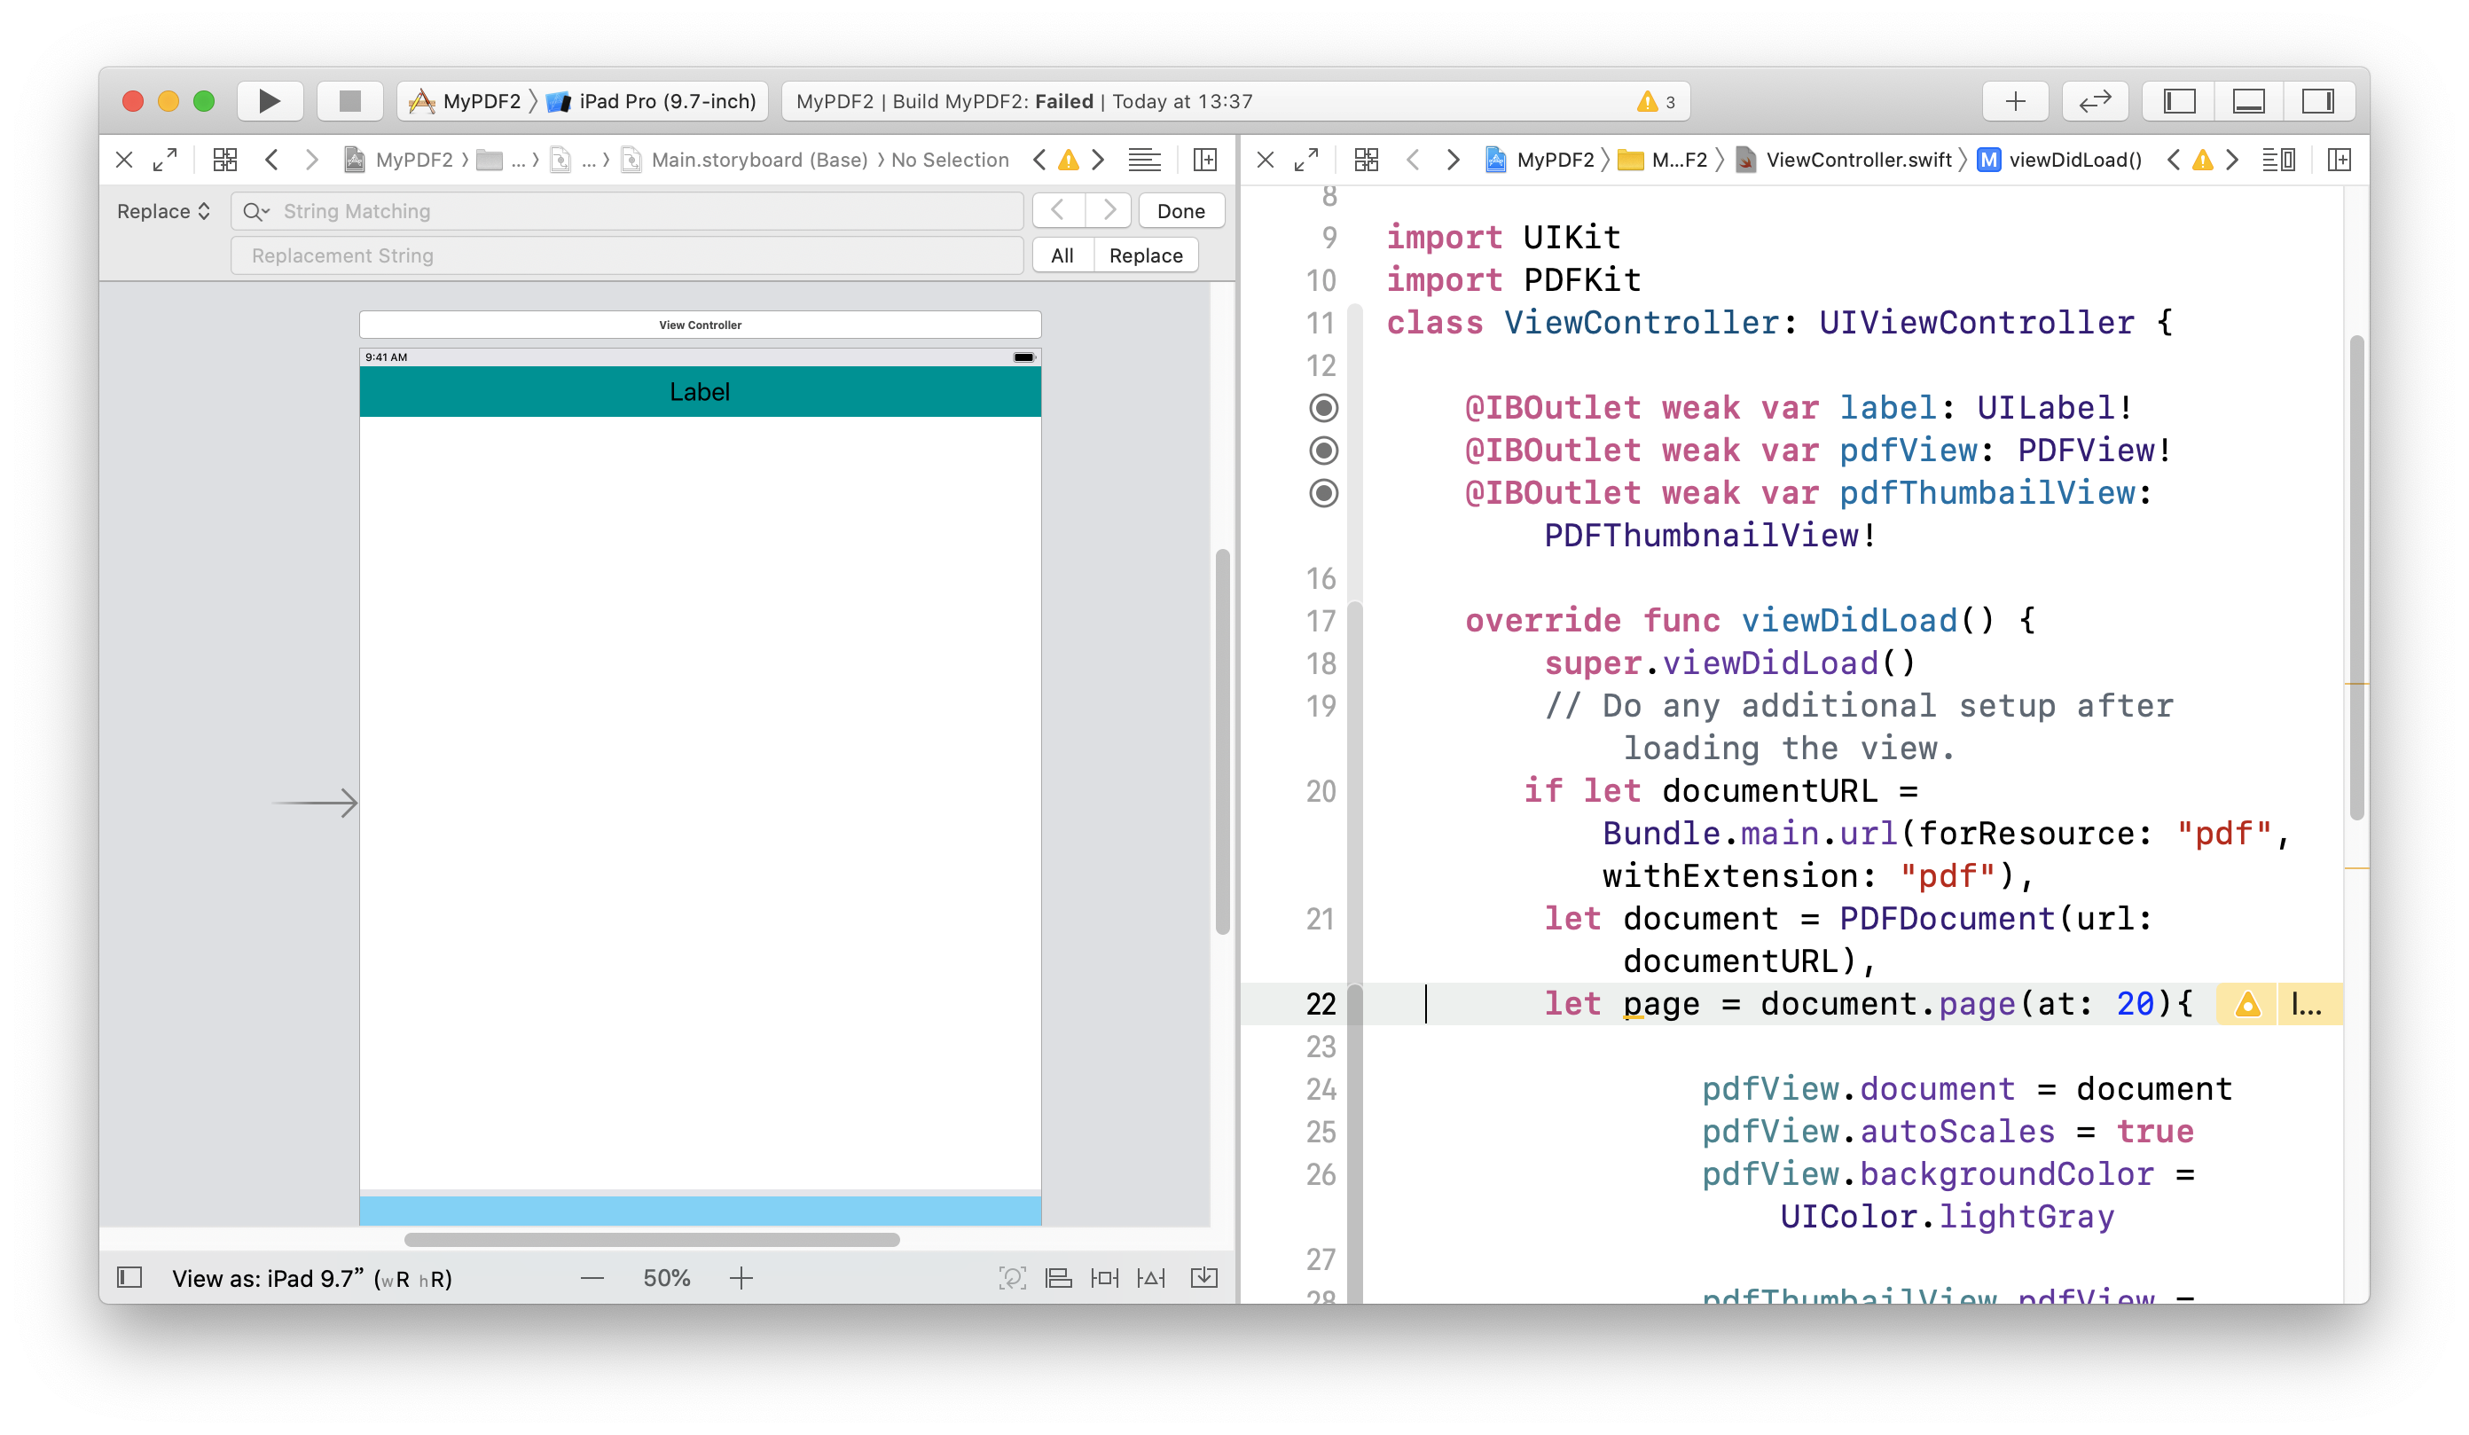Zoom in storyboard with plus icon
The height and width of the screenshot is (1435, 2469).
click(741, 1278)
